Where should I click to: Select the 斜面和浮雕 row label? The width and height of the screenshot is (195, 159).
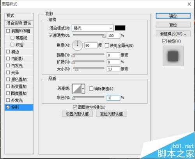point(21,31)
